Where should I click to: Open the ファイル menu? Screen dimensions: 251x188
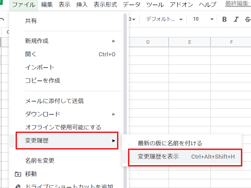pos(23,5)
